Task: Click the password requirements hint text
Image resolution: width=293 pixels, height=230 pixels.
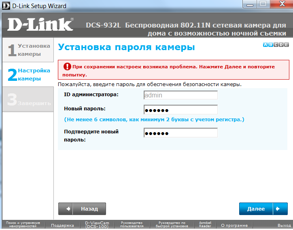Action: tap(154, 120)
